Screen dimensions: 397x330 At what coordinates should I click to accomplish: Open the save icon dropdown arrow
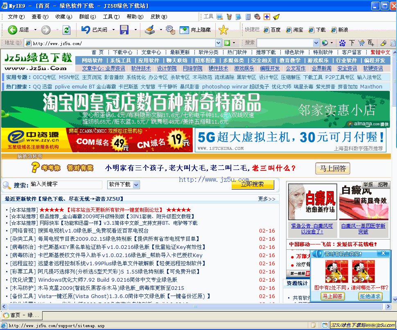click(135, 30)
